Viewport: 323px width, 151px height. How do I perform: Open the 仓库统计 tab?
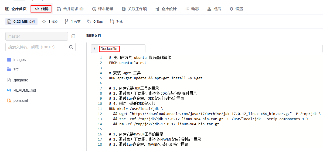[166, 9]
